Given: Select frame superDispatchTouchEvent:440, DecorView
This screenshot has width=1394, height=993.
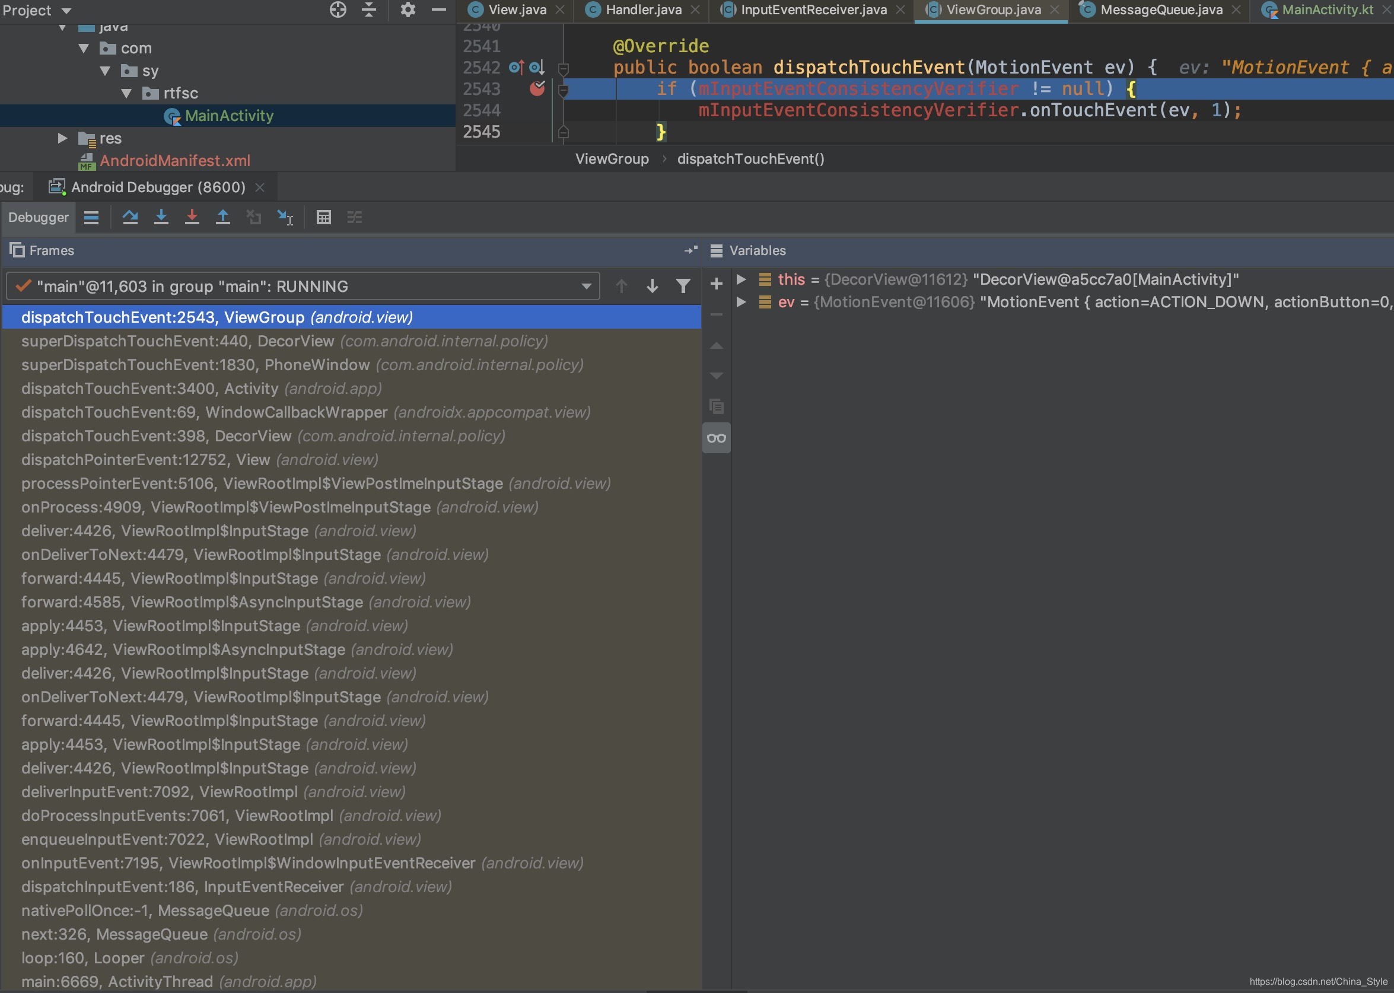Looking at the screenshot, I should coord(352,341).
